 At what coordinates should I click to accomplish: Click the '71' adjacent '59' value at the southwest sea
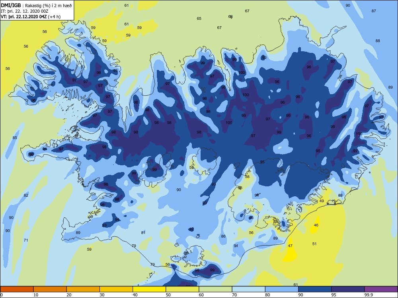(89, 250)
